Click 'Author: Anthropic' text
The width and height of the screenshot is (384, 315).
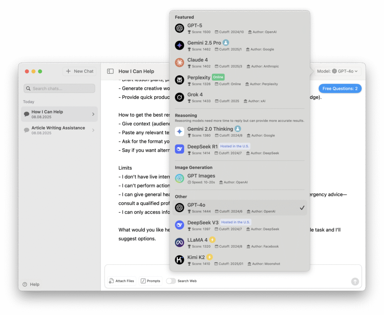pos(265,67)
